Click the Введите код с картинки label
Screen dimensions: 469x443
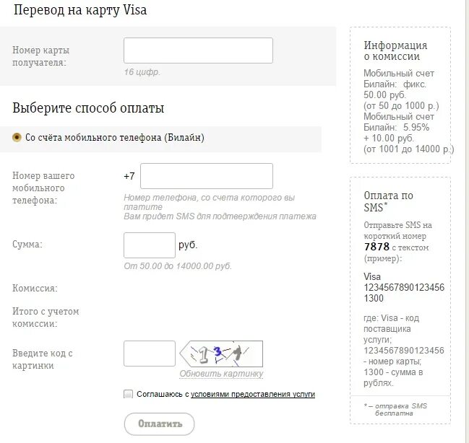[43, 359]
